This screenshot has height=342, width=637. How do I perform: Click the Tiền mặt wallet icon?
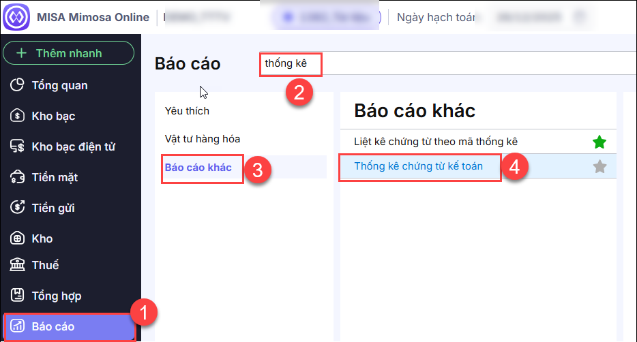pyautogui.click(x=17, y=177)
